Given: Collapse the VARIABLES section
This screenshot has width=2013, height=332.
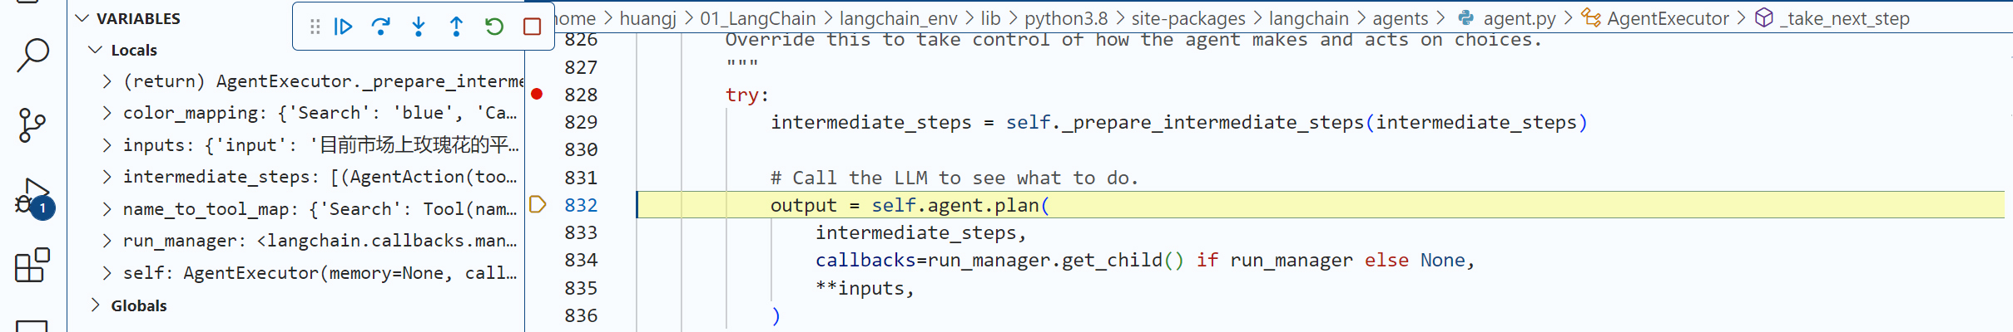Looking at the screenshot, I should 82,18.
